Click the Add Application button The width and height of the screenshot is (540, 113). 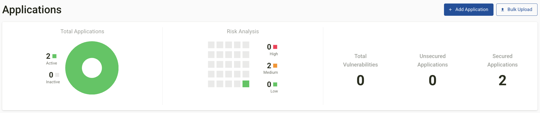pyautogui.click(x=468, y=9)
